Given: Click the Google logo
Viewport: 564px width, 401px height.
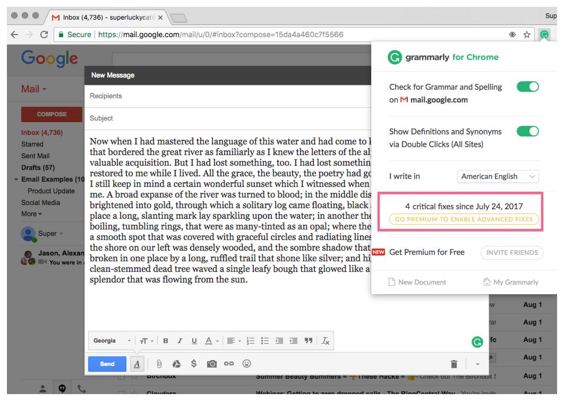Looking at the screenshot, I should pyautogui.click(x=49, y=58).
